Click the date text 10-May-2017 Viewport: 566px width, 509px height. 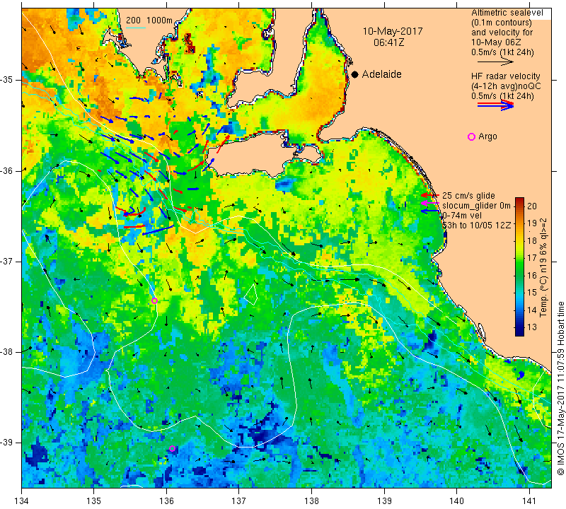point(393,31)
